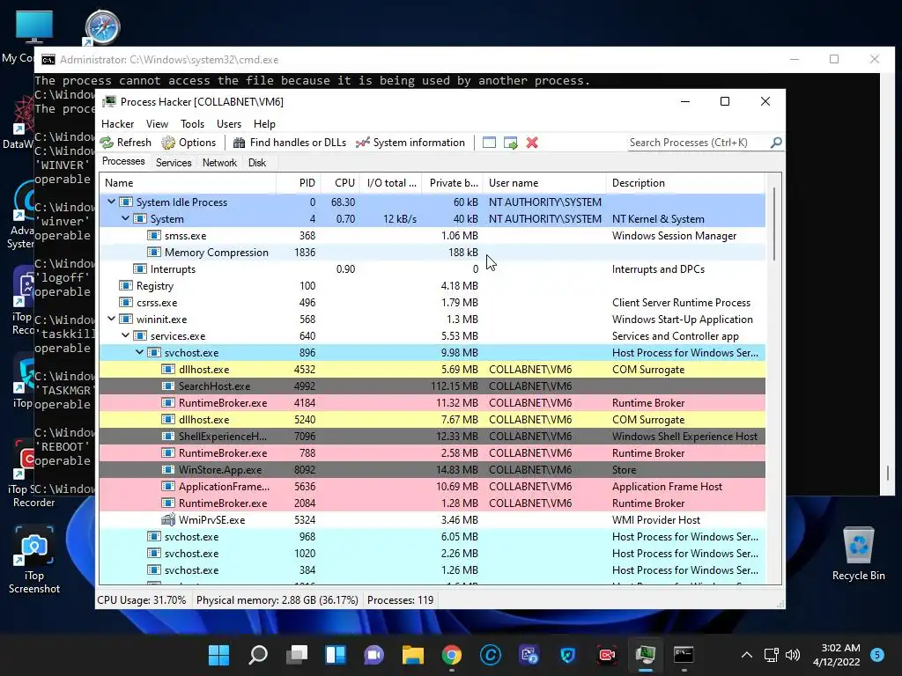The width and height of the screenshot is (902, 676).
Task: Switch to the Services tab
Action: (x=174, y=163)
